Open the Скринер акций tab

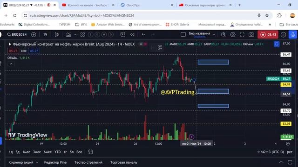click(x=21, y=162)
